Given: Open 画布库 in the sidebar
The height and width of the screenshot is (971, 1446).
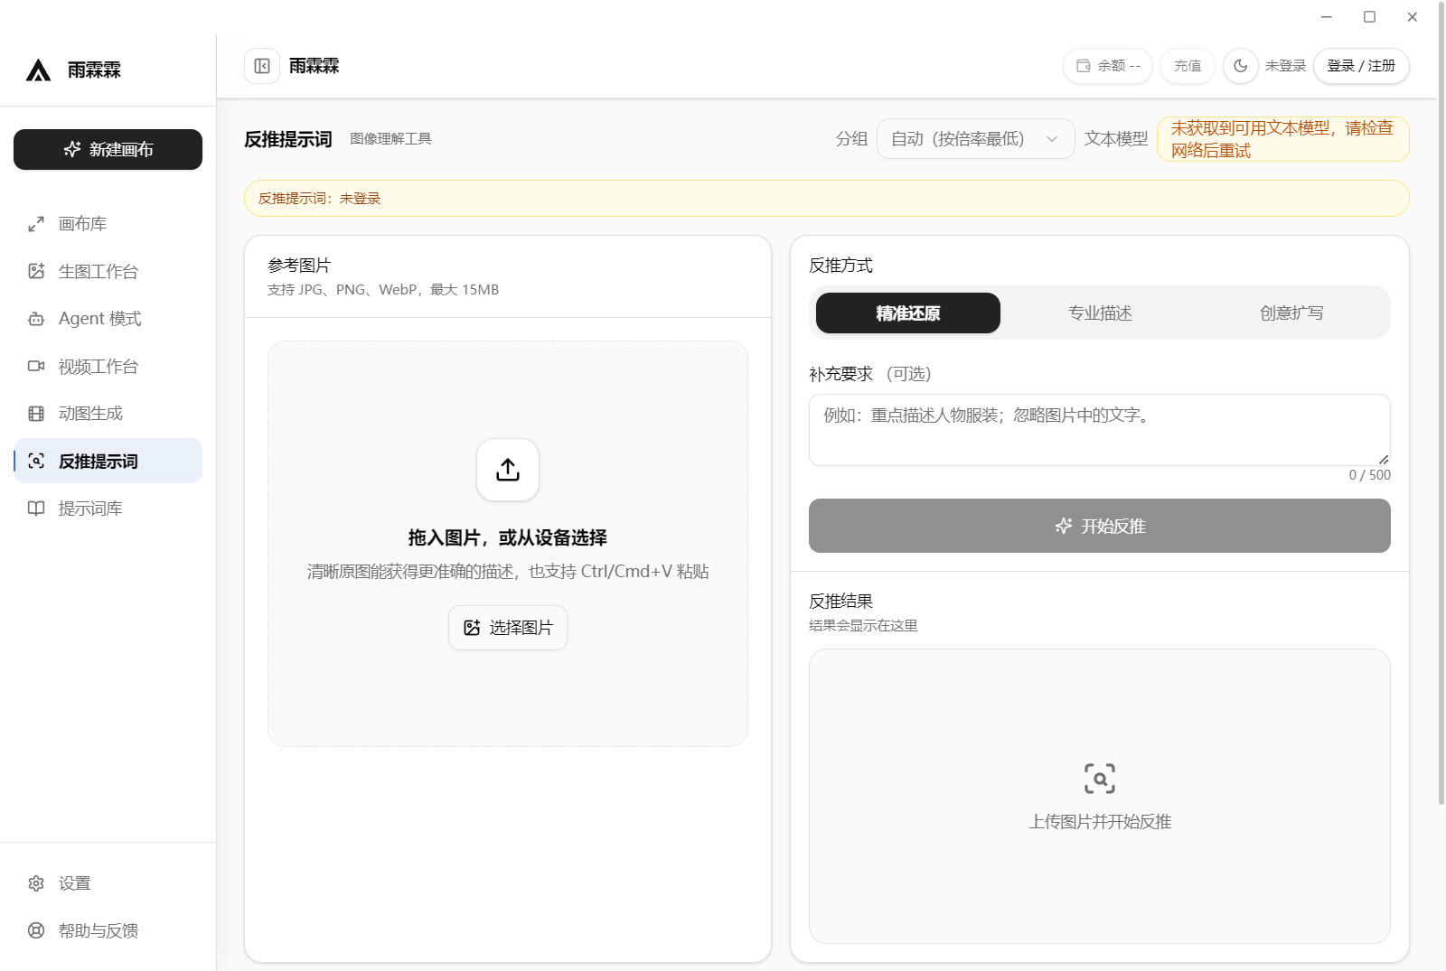Looking at the screenshot, I should [108, 224].
